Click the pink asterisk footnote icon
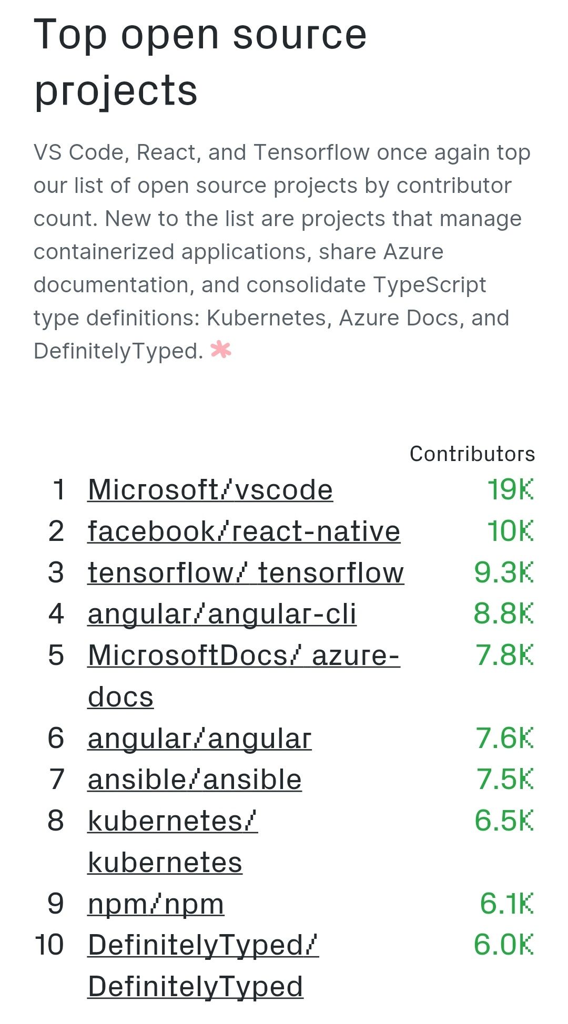Image resolution: width=568 pixels, height=1024 pixels. click(x=221, y=350)
